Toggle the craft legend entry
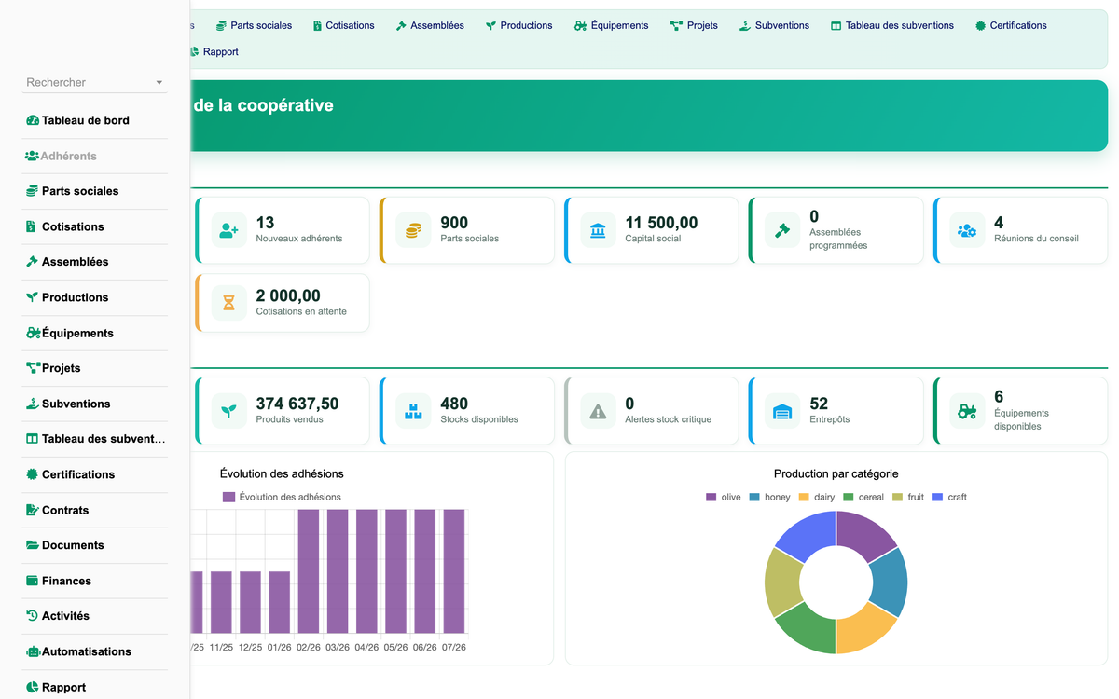Image resolution: width=1119 pixels, height=699 pixels. [949, 497]
